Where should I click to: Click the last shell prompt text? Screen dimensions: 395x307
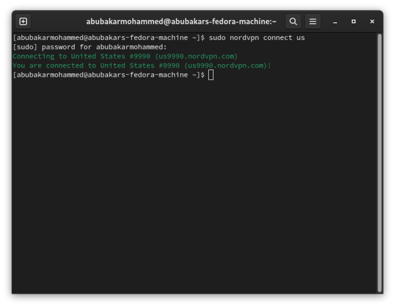tap(109, 75)
